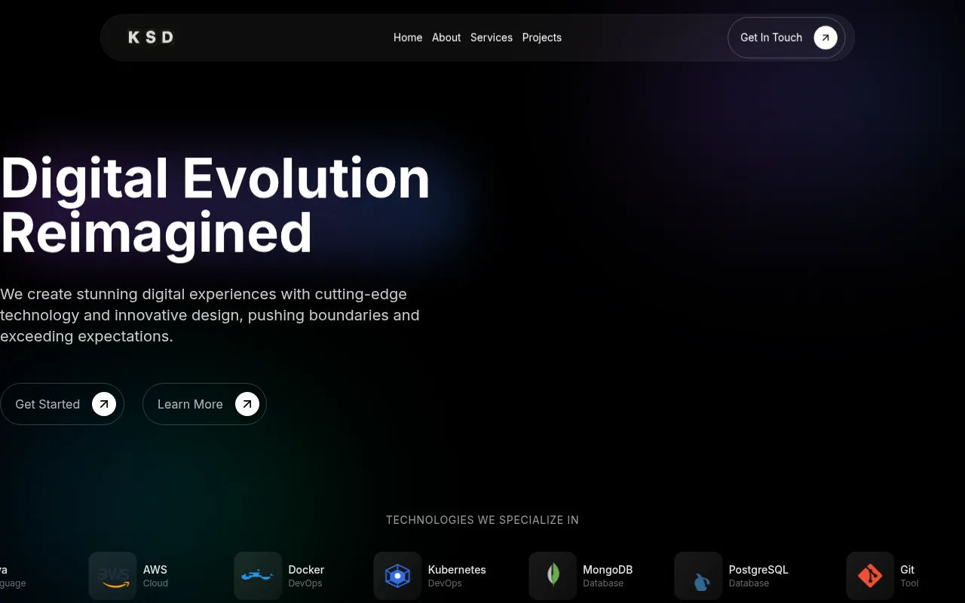Click the "AWS" technology name

[x=155, y=570]
